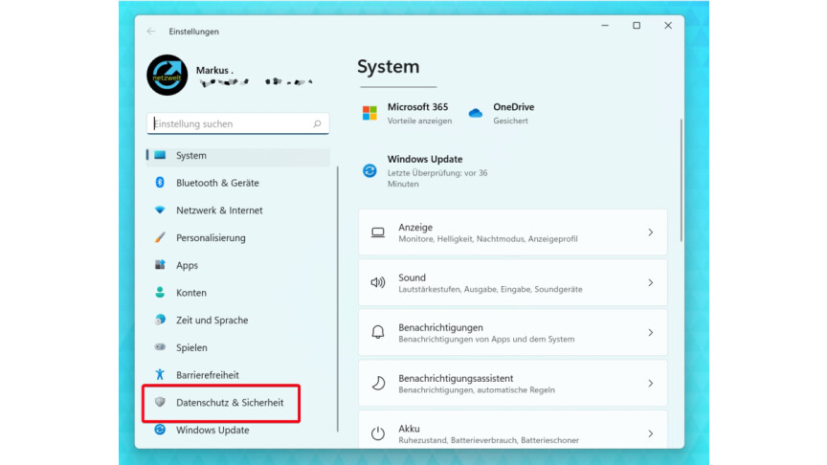Expand the Benachrichtigungen chevron
This screenshot has height=465, width=827.
click(x=650, y=333)
